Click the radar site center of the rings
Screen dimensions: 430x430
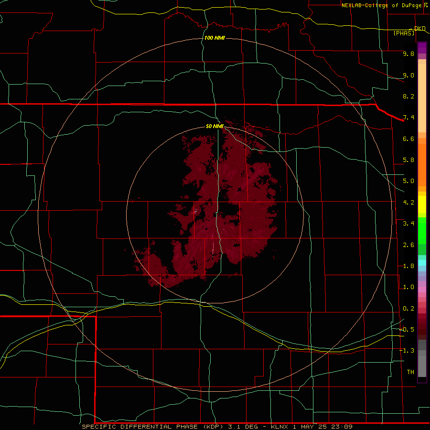(215, 215)
